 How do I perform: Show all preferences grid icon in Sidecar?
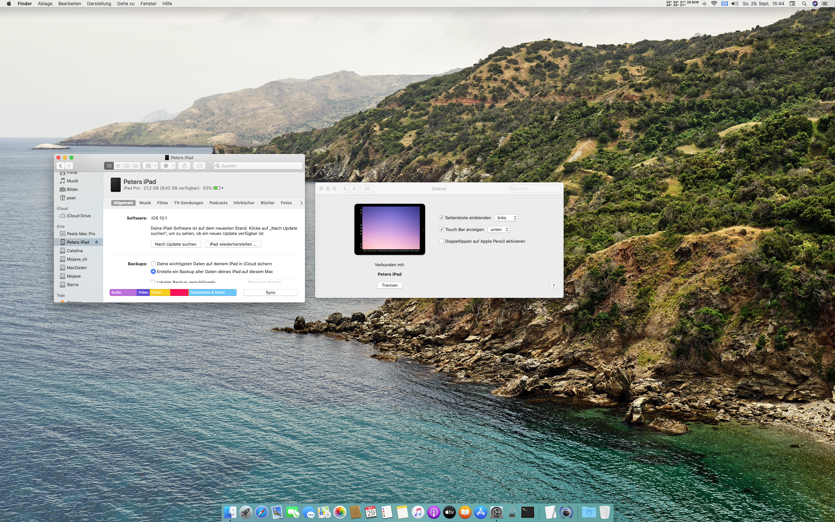point(367,189)
